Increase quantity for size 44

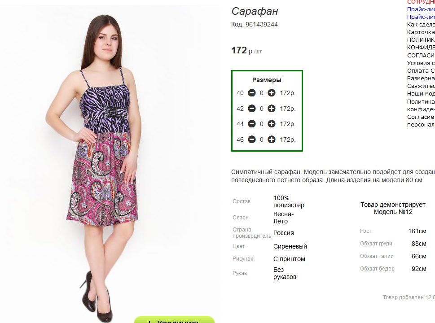coord(271,124)
